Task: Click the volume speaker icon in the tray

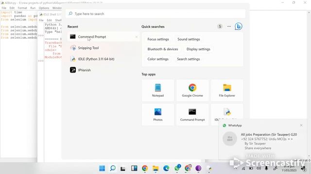Action: point(259,169)
